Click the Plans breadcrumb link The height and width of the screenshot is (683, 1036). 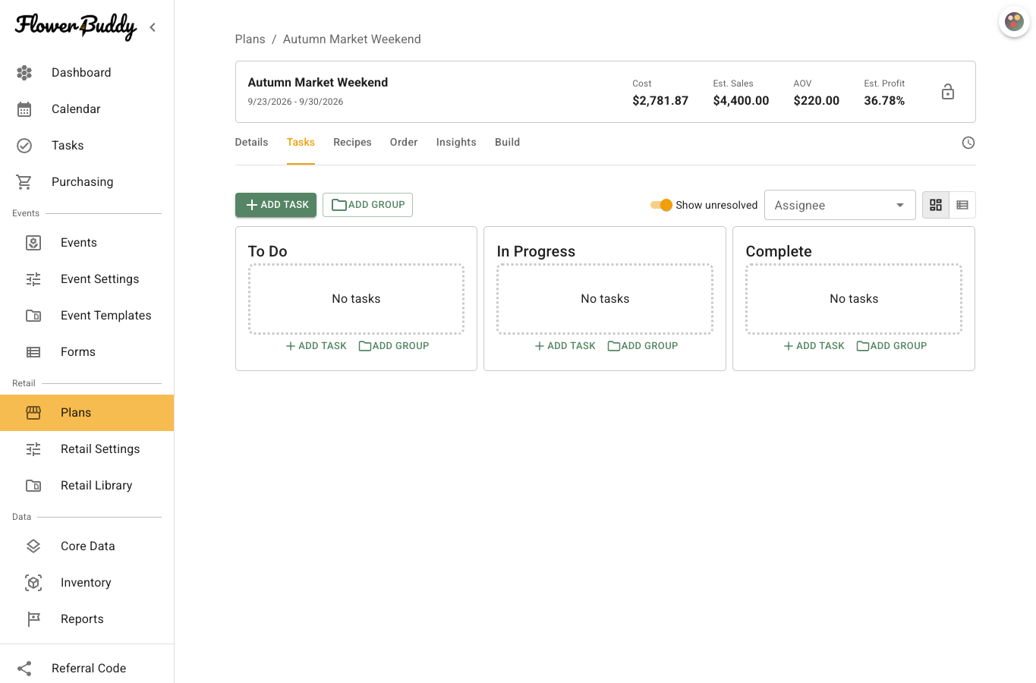[x=250, y=39]
